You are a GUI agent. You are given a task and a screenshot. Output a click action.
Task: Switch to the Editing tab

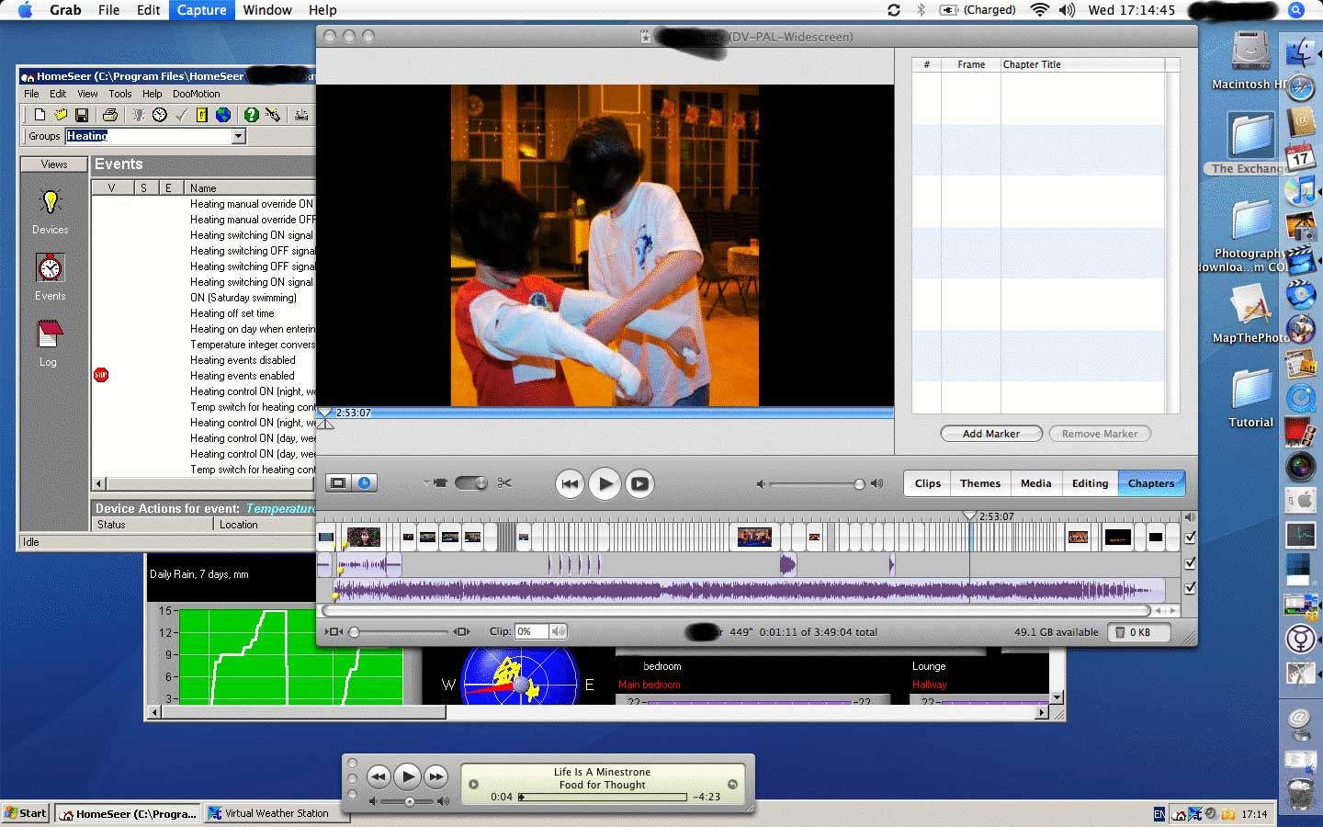(1090, 483)
